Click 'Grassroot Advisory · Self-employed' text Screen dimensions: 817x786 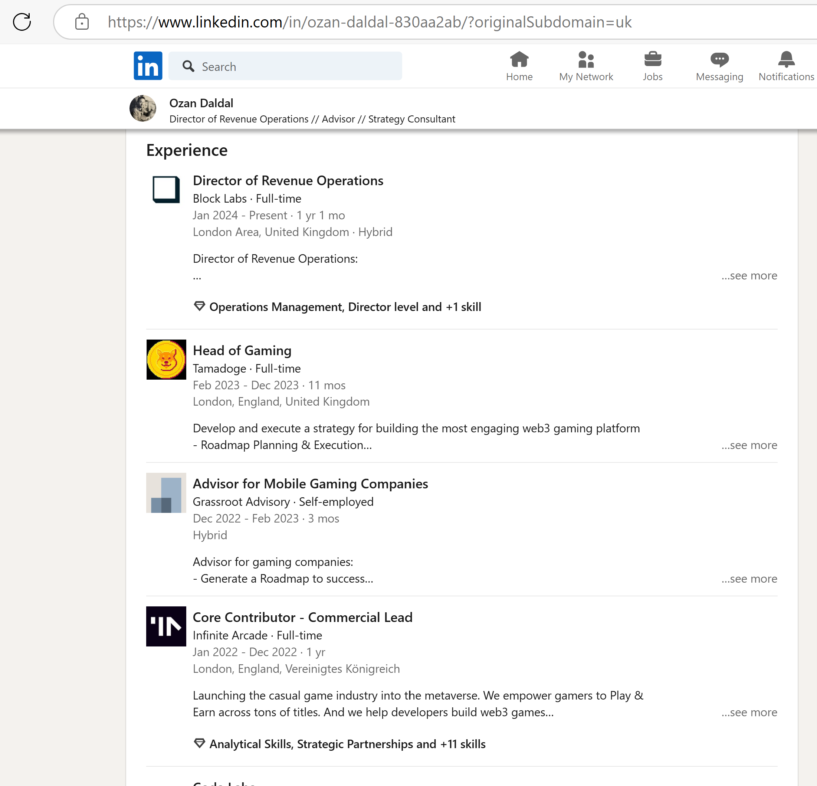[283, 502]
